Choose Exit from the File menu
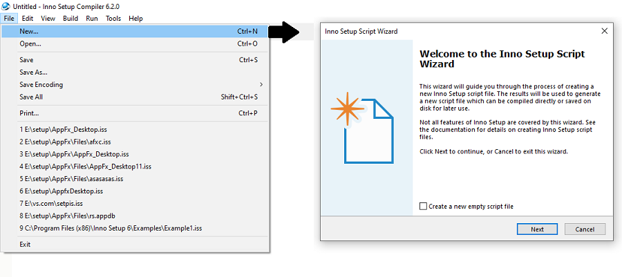 point(135,244)
